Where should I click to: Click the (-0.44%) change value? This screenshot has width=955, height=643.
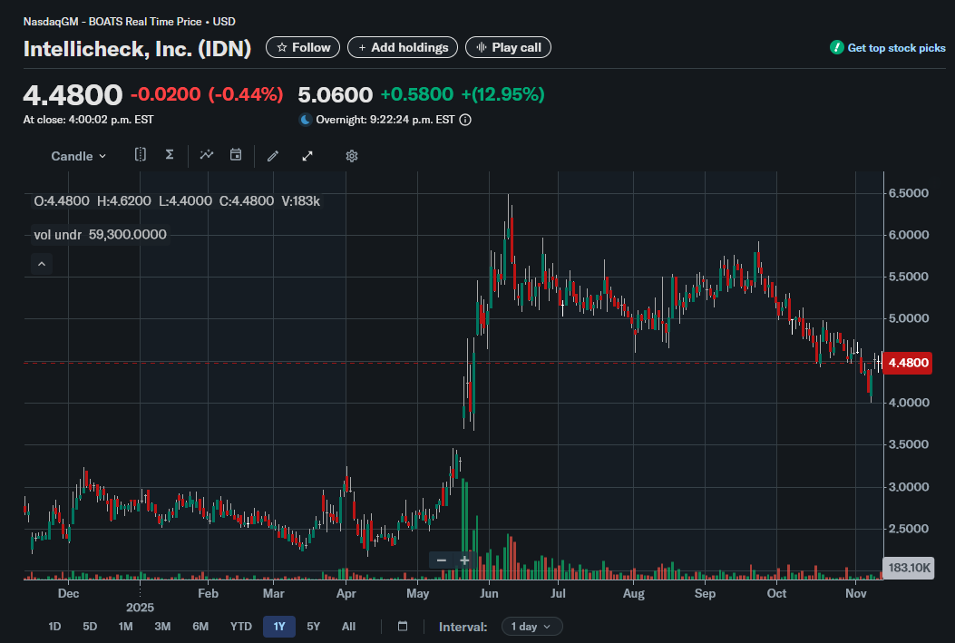(x=246, y=94)
